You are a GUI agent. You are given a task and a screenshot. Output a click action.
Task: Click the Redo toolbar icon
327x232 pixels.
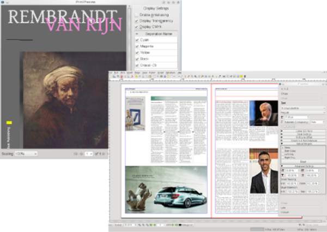coord(140,76)
